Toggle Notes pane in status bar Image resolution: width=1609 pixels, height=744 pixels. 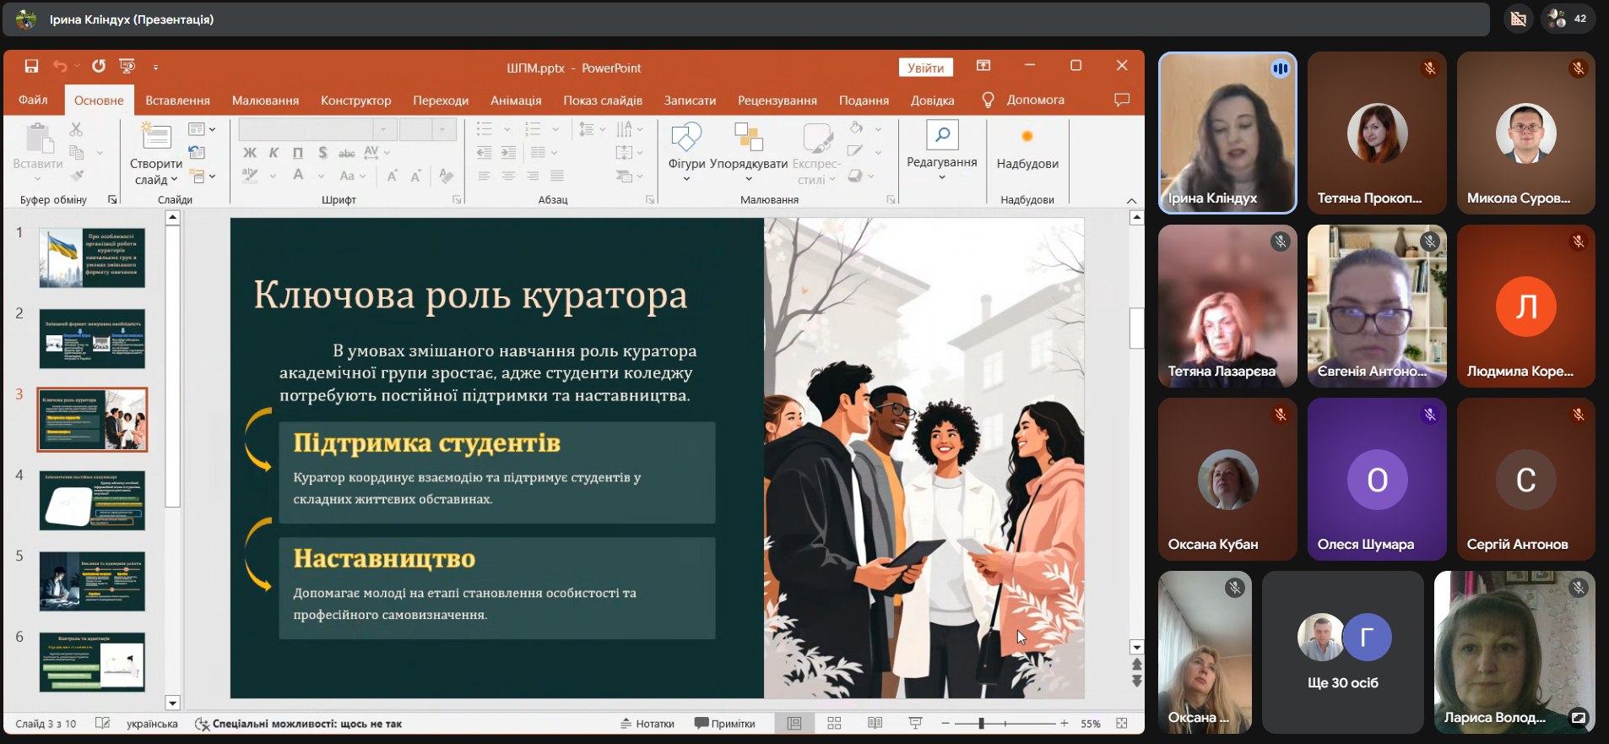coord(647,724)
